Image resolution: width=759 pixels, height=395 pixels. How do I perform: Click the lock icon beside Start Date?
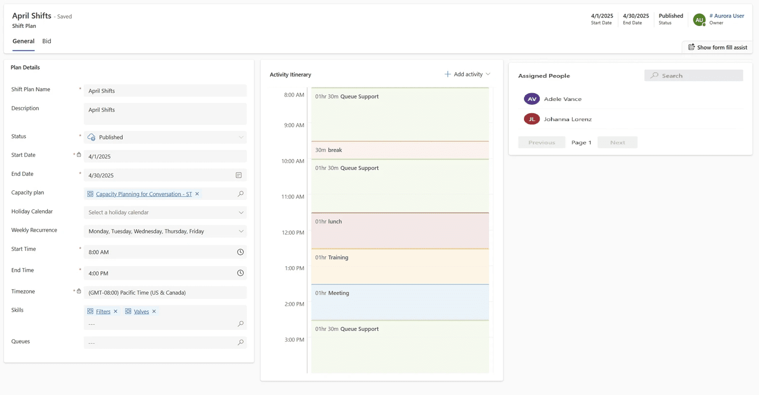pyautogui.click(x=79, y=155)
